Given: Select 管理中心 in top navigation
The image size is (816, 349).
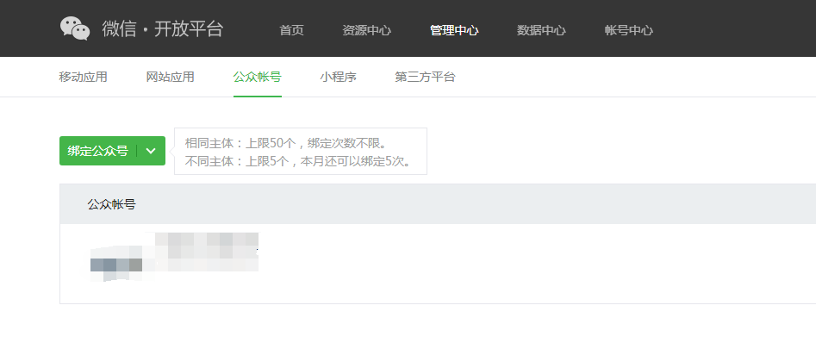Looking at the screenshot, I should coord(454,30).
